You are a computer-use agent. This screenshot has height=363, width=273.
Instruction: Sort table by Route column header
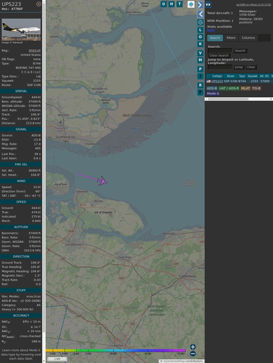click(230, 76)
